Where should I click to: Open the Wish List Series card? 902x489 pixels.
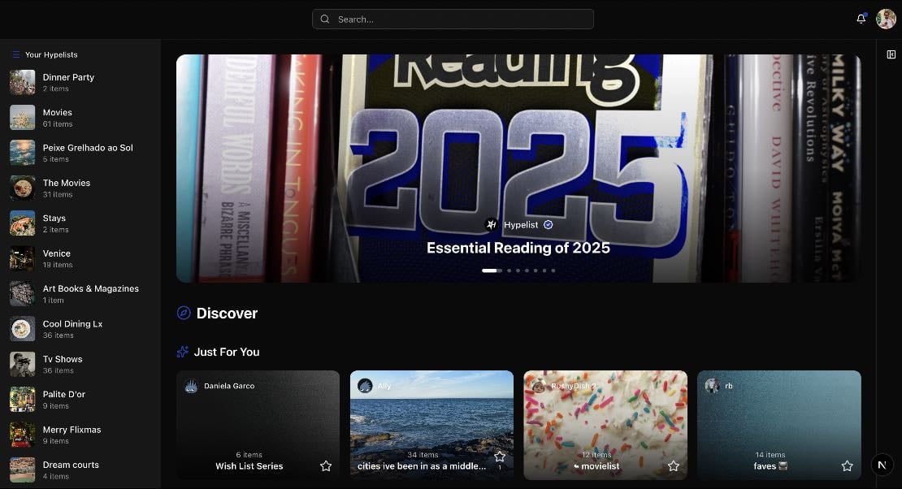pos(258,425)
